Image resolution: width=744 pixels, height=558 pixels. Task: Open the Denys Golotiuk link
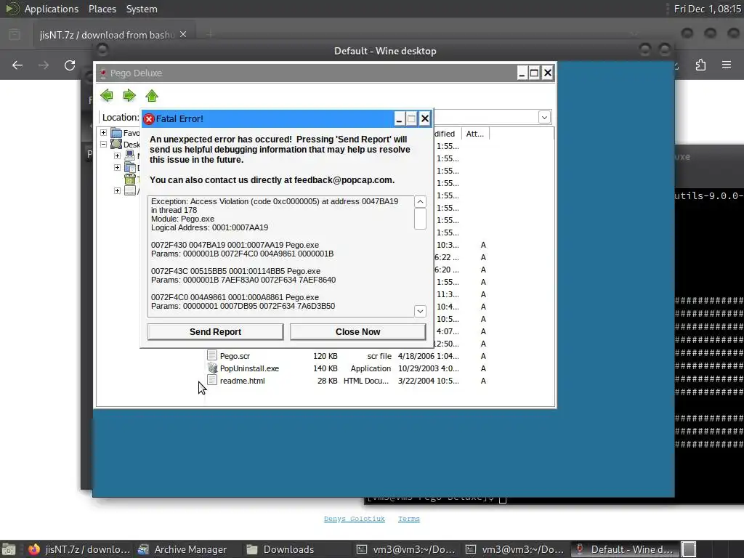pyautogui.click(x=355, y=519)
